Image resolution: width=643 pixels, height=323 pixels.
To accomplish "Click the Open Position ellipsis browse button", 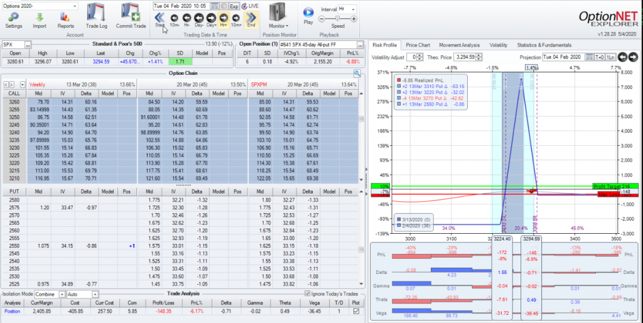I will pyautogui.click(x=360, y=45).
